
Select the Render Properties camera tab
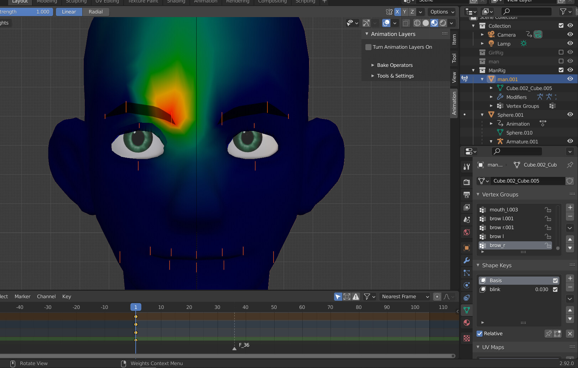pyautogui.click(x=467, y=182)
